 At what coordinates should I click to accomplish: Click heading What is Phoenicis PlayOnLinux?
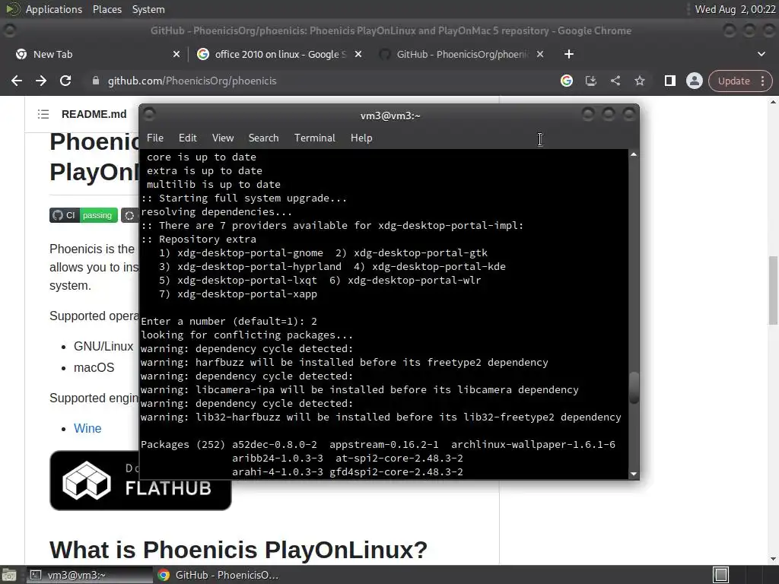(x=238, y=550)
